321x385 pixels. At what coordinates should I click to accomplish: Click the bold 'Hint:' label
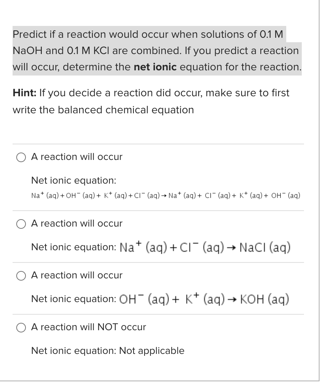tap(24, 93)
